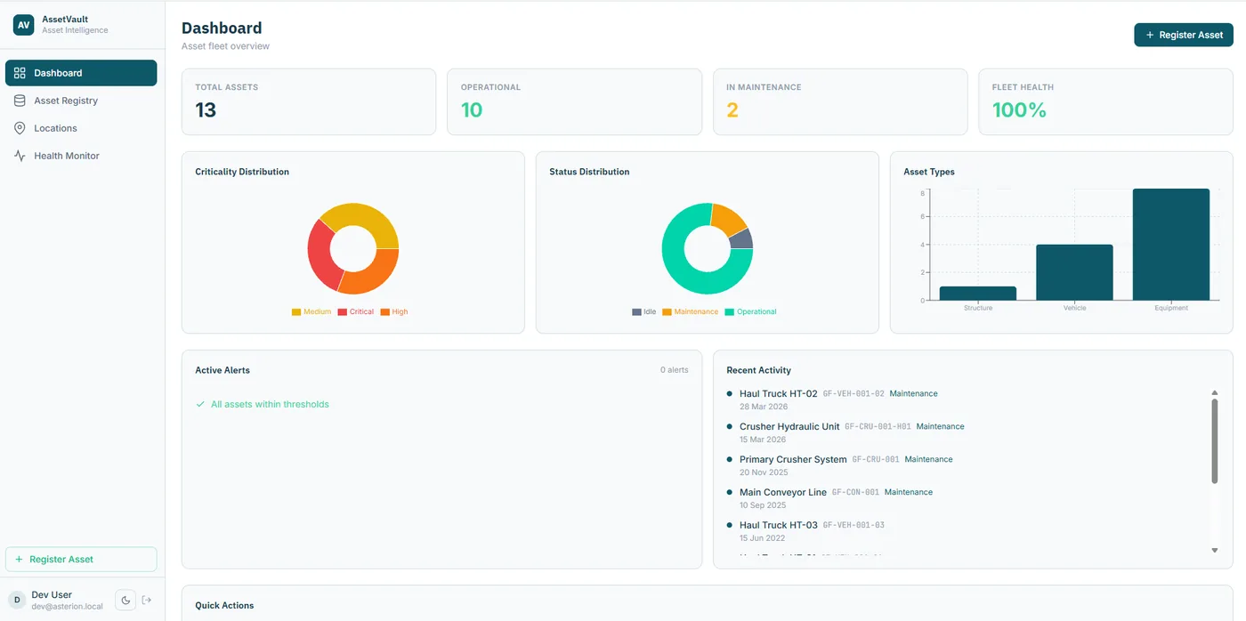Click the checkmark icon in Active Alerts

pyautogui.click(x=200, y=404)
